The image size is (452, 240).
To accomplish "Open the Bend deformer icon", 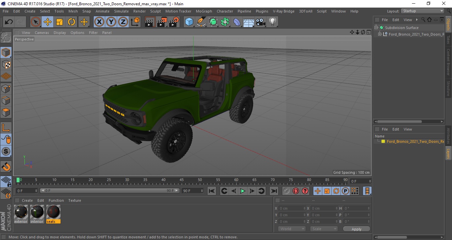I will tap(237, 22).
